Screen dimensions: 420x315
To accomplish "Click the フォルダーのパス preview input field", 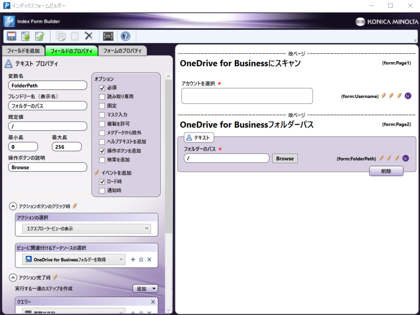I will [x=227, y=158].
